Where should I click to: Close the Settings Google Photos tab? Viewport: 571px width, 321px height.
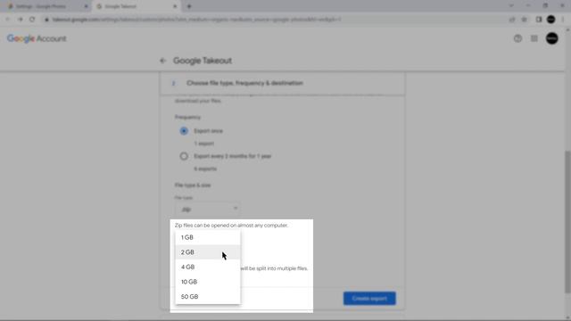click(87, 6)
